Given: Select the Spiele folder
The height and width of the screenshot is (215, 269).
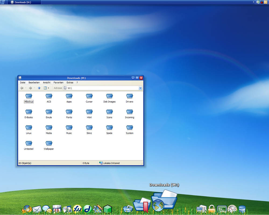Looking at the screenshot, I should 109,130.
